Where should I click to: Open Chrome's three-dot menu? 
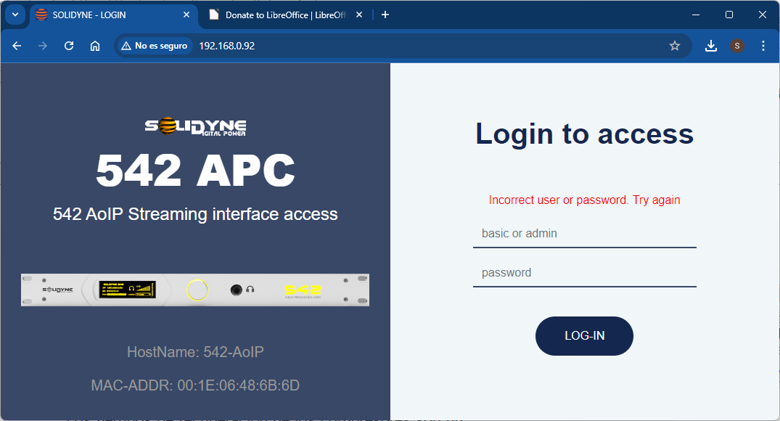(x=763, y=45)
